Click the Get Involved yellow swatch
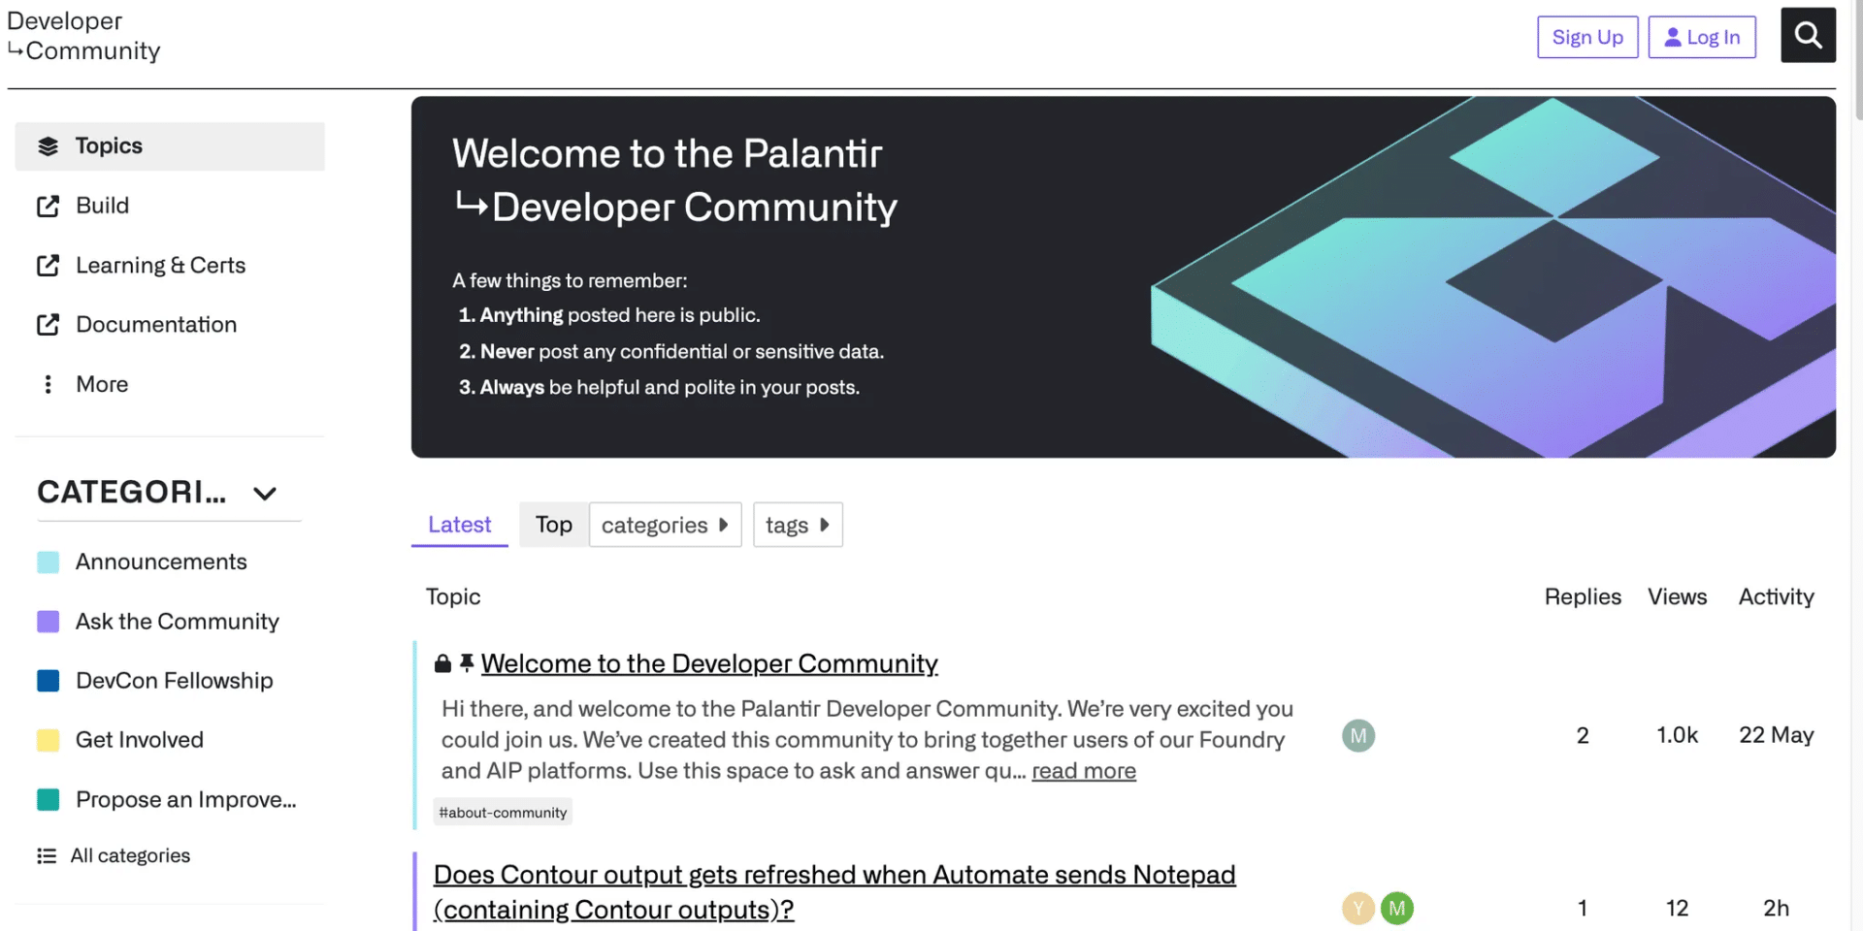 coord(48,740)
